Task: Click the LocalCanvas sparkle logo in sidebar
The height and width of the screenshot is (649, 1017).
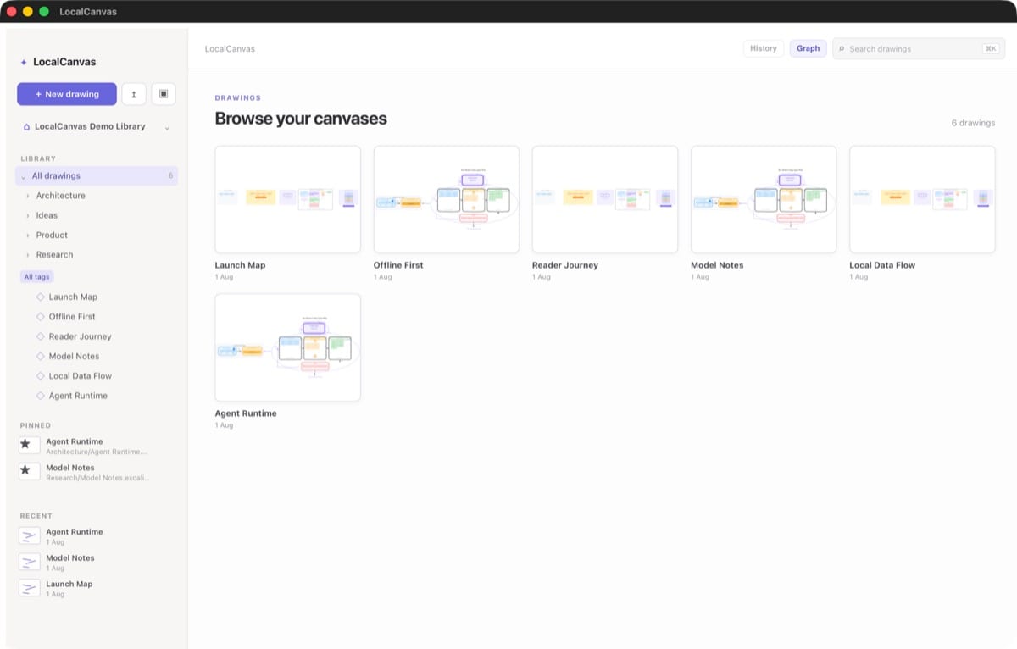Action: pos(24,62)
